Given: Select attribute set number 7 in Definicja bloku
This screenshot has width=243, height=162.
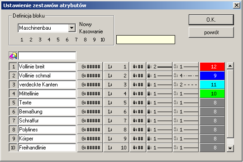Looking at the screenshot, I should click(x=76, y=40).
